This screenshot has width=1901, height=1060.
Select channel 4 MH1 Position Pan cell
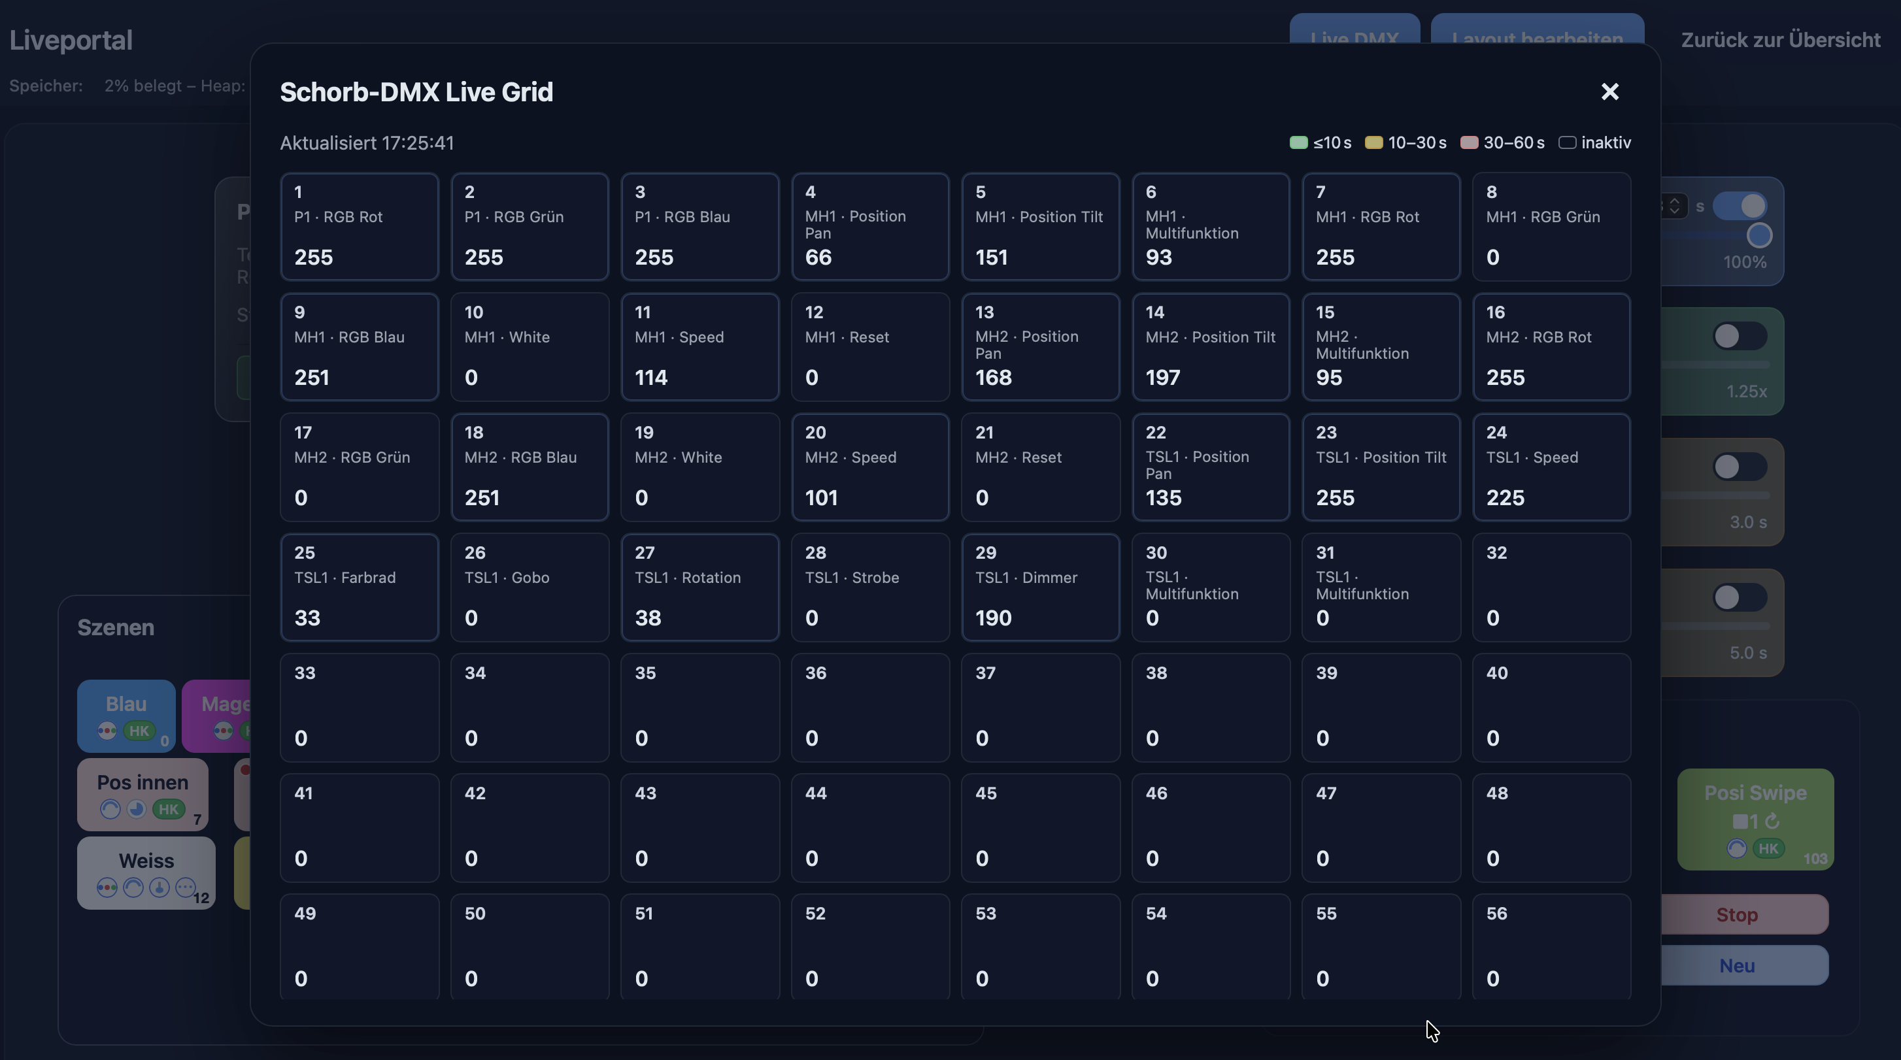tap(870, 227)
